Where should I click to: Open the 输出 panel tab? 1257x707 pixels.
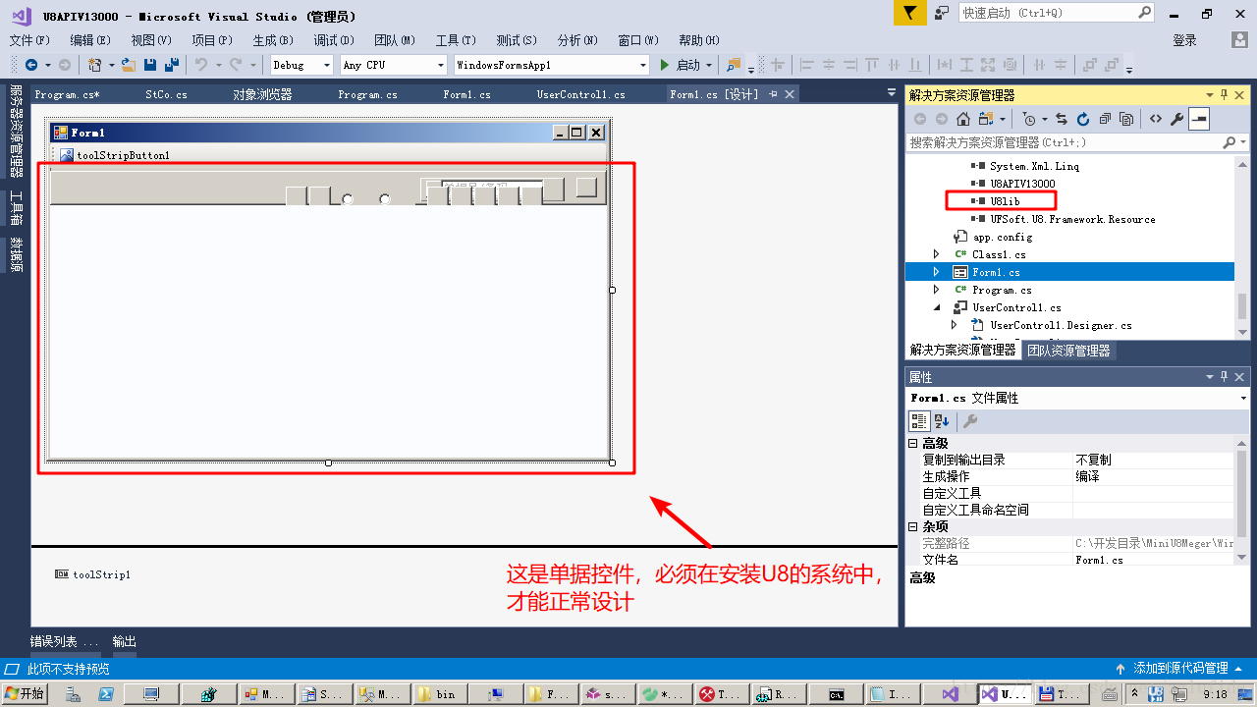tap(125, 641)
